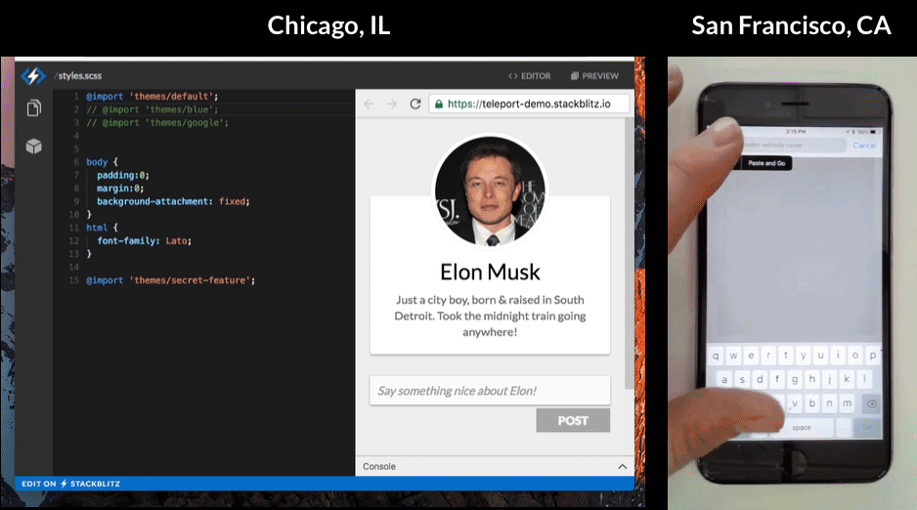This screenshot has width=917, height=510.
Task: Tap the 'a' key on phone keyboard
Action: [x=724, y=380]
